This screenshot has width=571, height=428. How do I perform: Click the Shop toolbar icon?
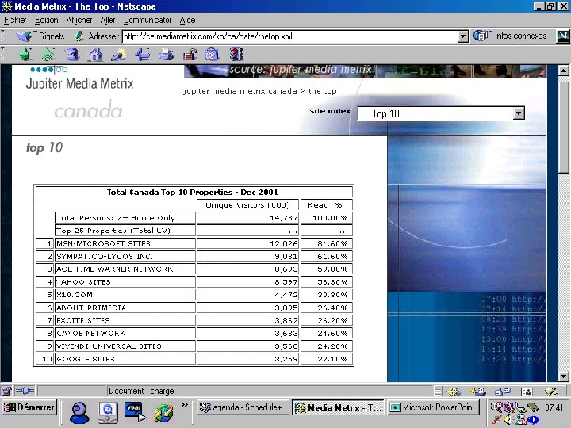213,55
